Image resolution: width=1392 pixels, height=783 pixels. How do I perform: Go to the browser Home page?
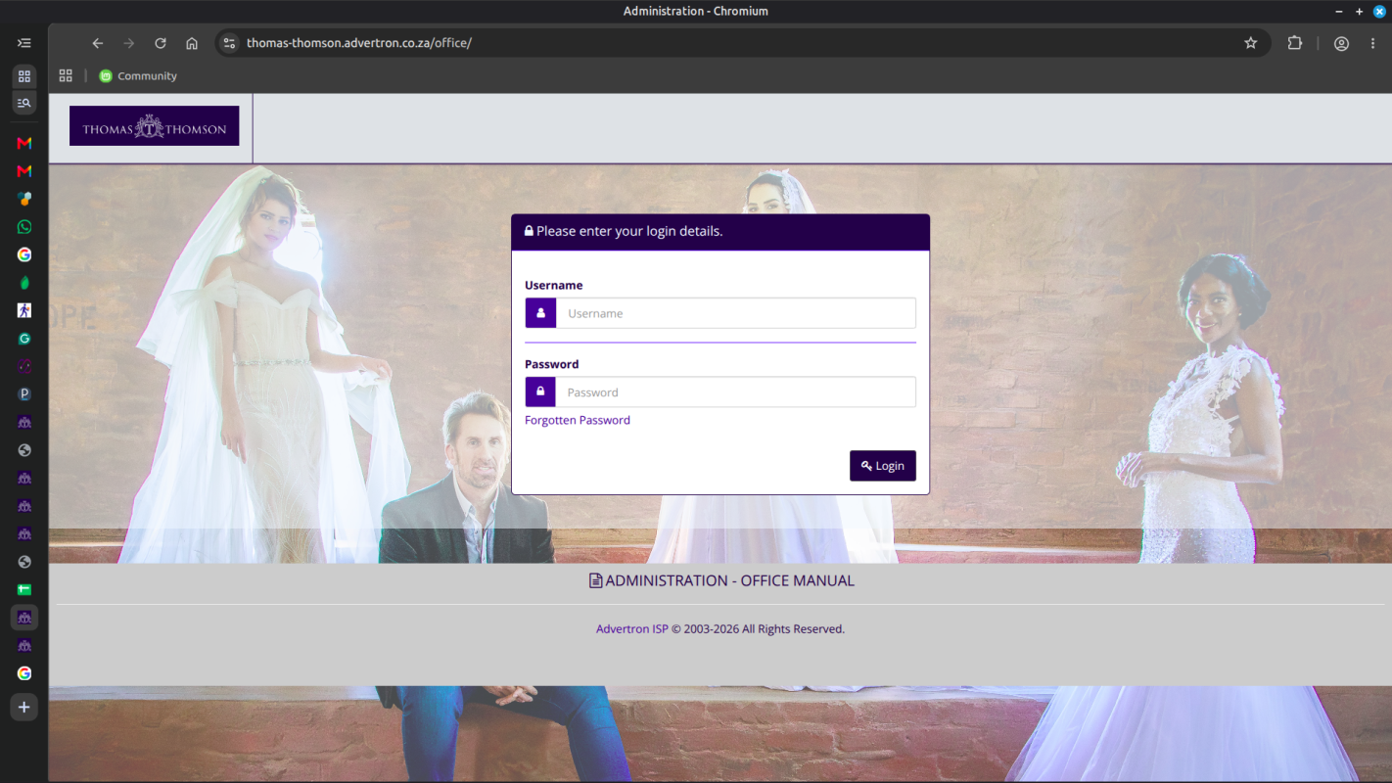[192, 43]
